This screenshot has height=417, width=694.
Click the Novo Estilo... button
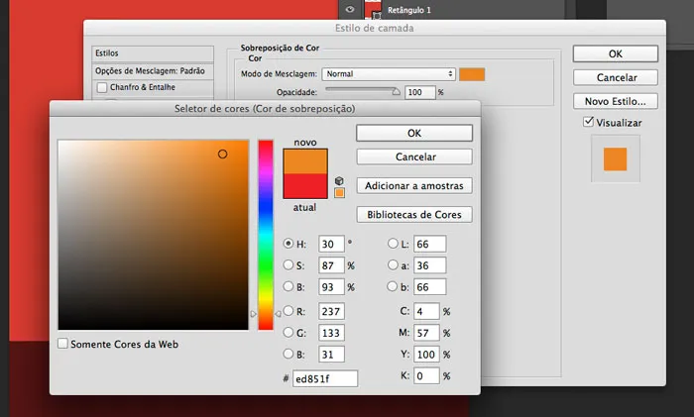tap(616, 101)
